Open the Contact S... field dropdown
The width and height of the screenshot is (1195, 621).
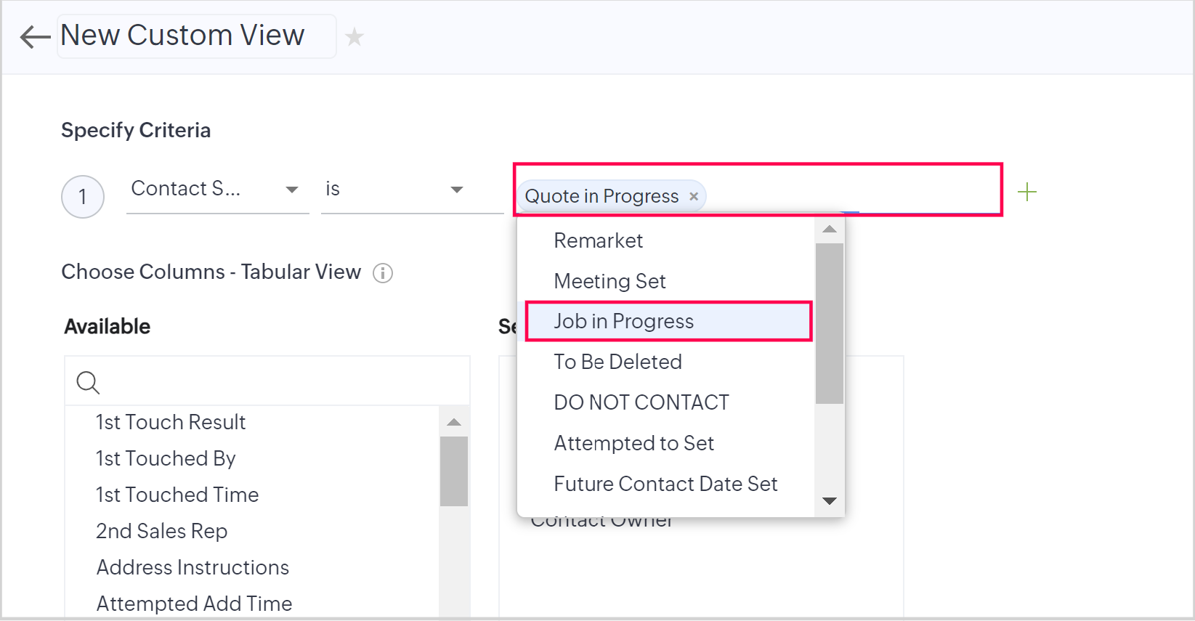pos(217,190)
